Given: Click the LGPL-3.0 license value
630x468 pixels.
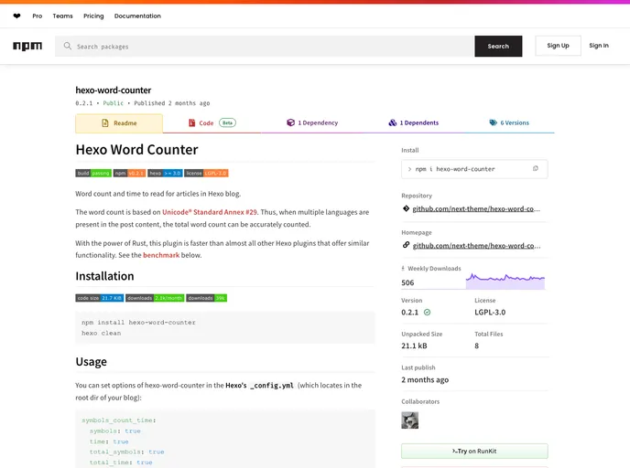Looking at the screenshot, I should pyautogui.click(x=490, y=312).
